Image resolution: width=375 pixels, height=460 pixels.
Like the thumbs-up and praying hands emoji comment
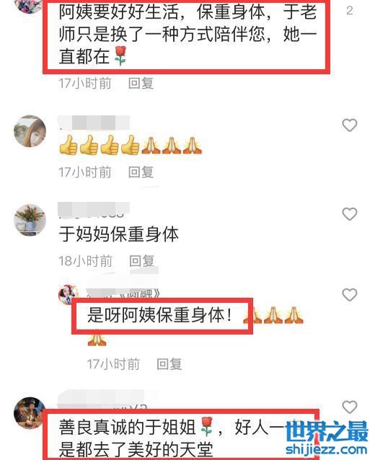coord(350,125)
